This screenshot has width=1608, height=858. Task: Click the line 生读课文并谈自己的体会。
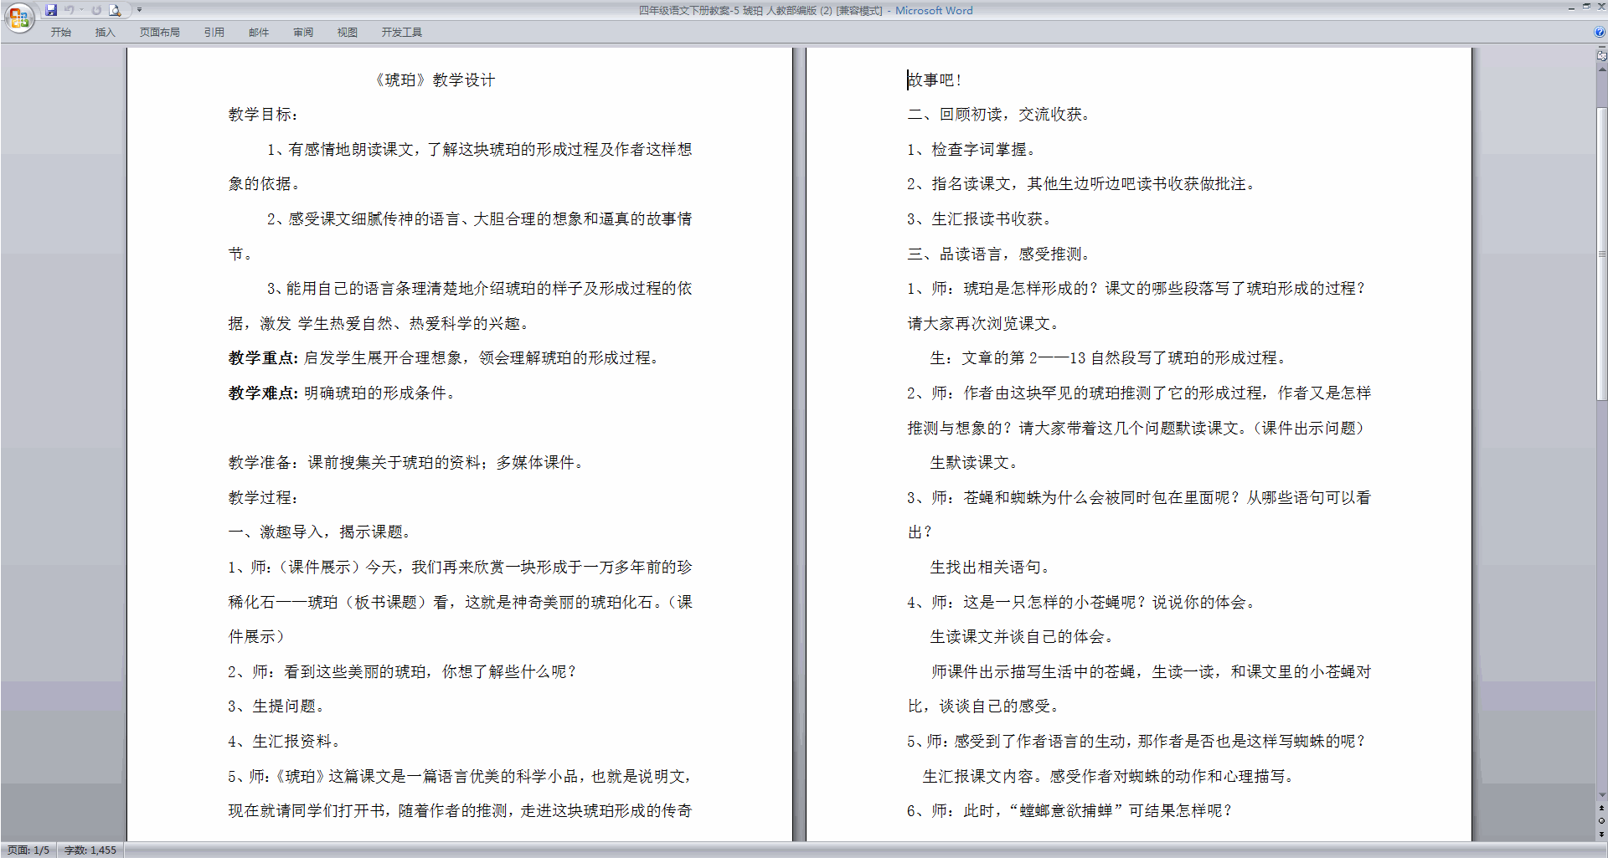click(x=1022, y=637)
